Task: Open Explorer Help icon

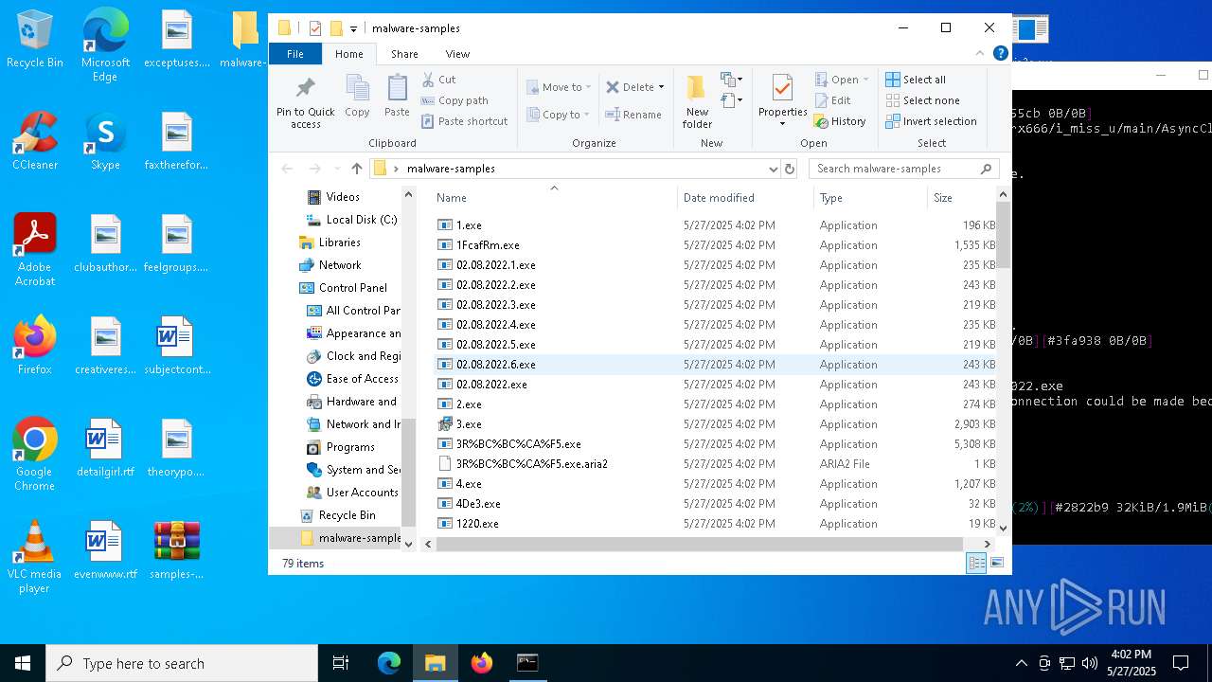Action: click(x=1000, y=54)
